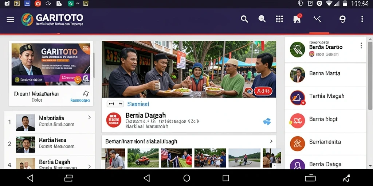The width and height of the screenshot is (373, 186).
Task: Tap purple round icon of Bertia Dahga
Action: pos(297,164)
